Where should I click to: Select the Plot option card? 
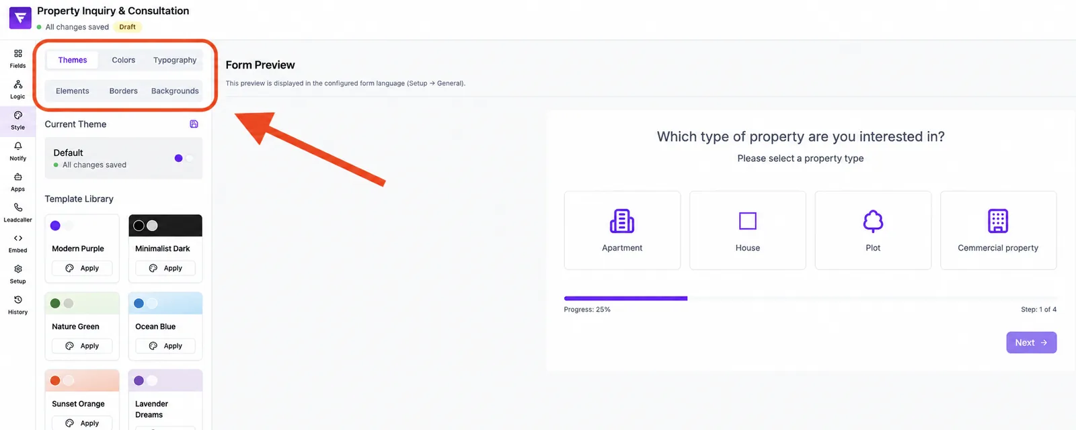(873, 230)
